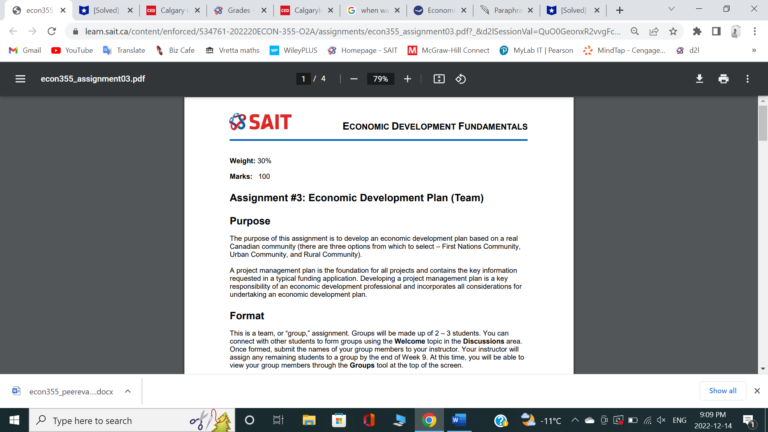768x432 pixels.
Task: Print the PDF document
Action: [x=723, y=79]
